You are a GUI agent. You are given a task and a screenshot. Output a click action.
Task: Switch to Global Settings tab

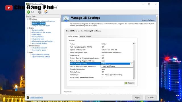click(x=73, y=36)
